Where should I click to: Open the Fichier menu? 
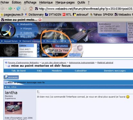5,2
